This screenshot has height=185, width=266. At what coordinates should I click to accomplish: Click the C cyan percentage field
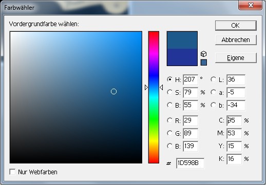tap(234, 120)
